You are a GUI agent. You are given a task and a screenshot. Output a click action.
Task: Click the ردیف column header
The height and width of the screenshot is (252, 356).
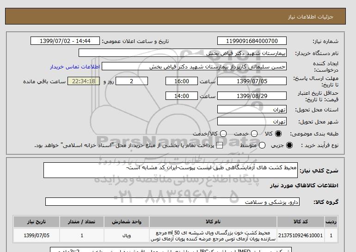click(331, 222)
